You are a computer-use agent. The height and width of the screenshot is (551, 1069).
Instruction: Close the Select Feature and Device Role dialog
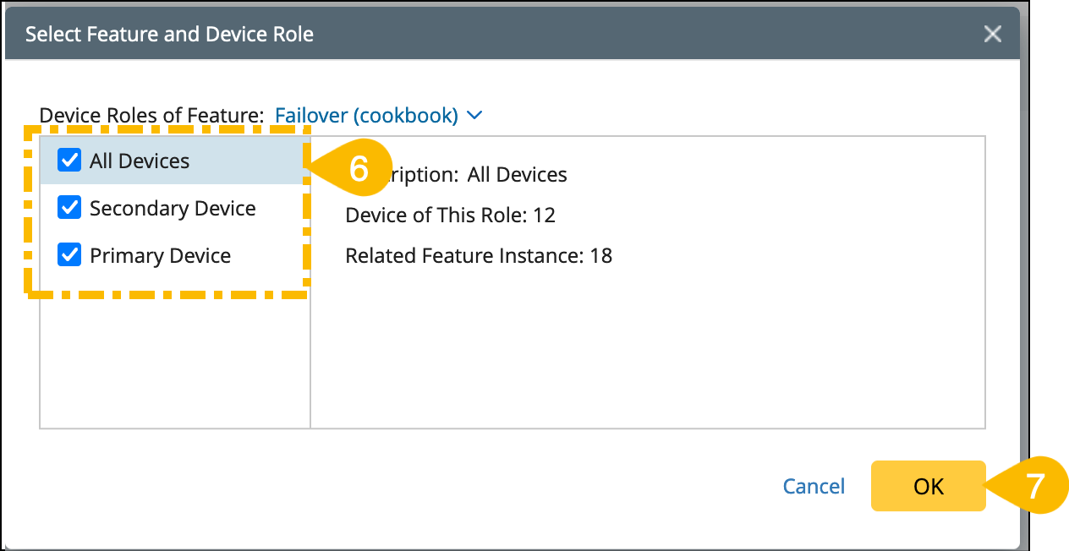(992, 34)
